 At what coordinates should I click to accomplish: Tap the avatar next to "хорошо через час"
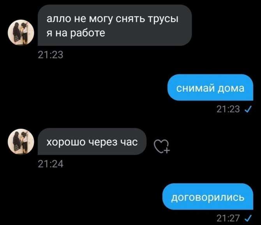pos(21,141)
